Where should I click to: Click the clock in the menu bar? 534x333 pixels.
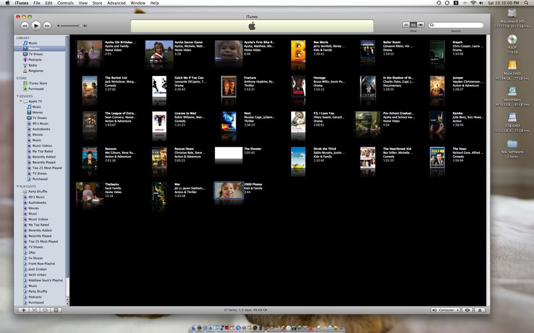pyautogui.click(x=503, y=3)
